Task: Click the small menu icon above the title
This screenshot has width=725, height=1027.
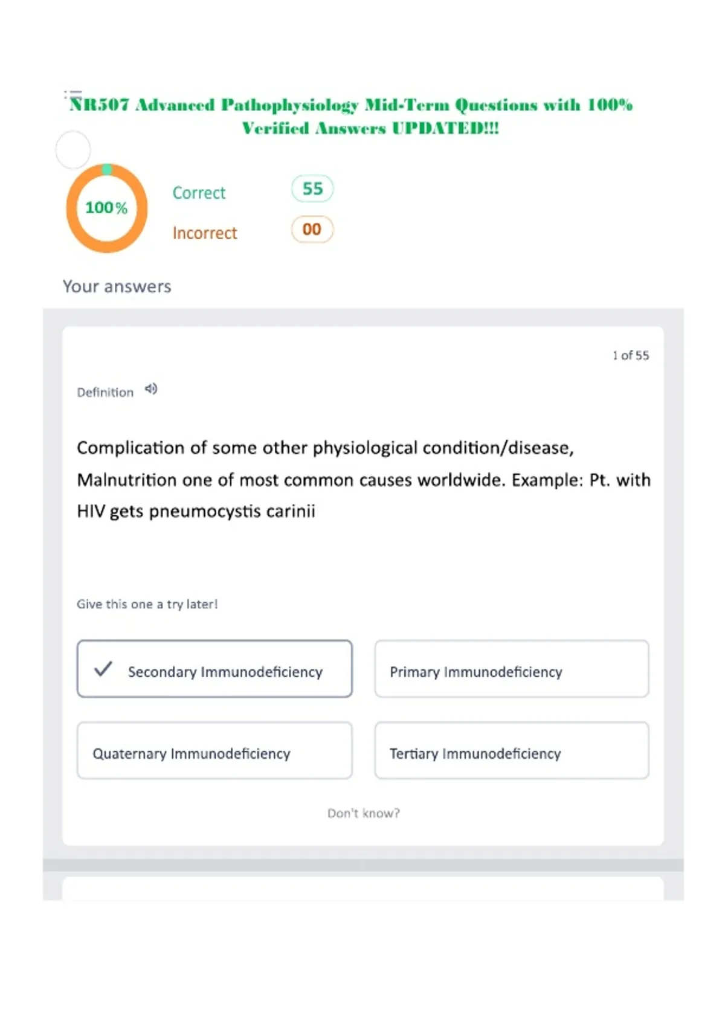Action: pyautogui.click(x=73, y=94)
